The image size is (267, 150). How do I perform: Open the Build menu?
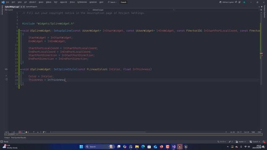41,2
